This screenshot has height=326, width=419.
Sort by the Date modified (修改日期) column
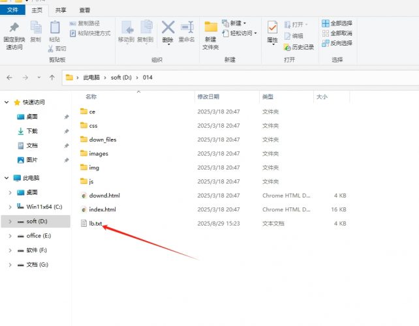coord(209,96)
